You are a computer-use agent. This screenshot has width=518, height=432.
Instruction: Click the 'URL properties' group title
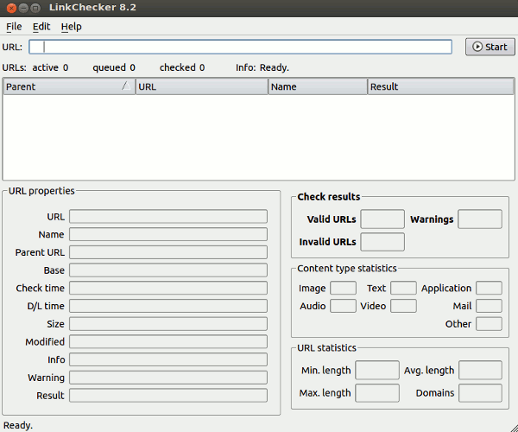click(x=41, y=191)
